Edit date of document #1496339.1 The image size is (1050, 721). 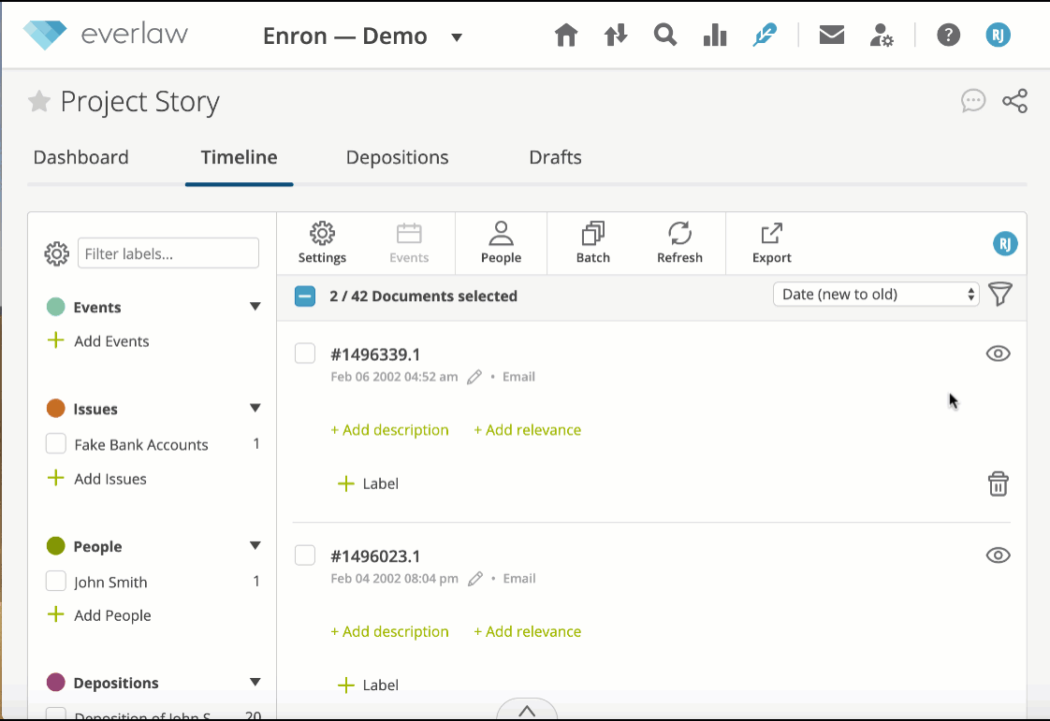click(474, 377)
